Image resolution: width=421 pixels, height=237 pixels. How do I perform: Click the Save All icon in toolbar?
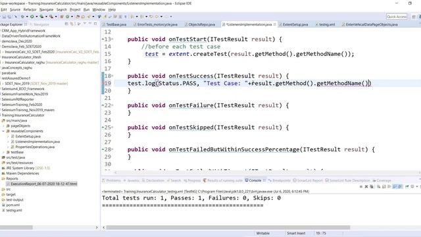click(x=9, y=16)
